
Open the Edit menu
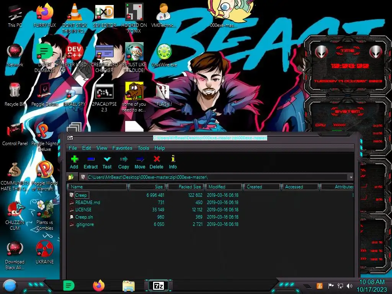87,148
